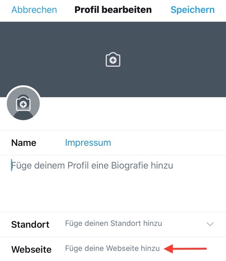The height and width of the screenshot is (261, 226).
Task: Tap the circular profile avatar placeholder
Action: tap(23, 103)
